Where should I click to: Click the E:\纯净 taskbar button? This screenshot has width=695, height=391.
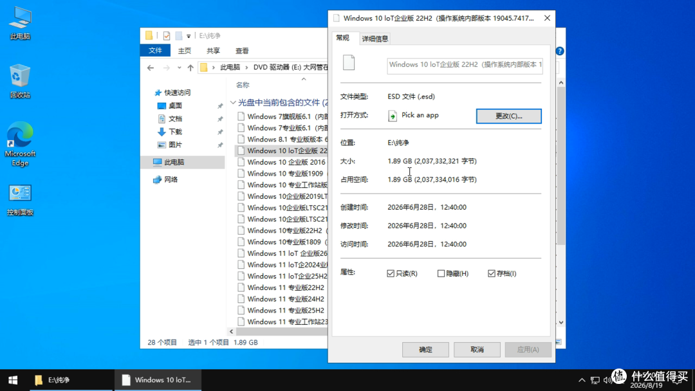click(x=71, y=380)
